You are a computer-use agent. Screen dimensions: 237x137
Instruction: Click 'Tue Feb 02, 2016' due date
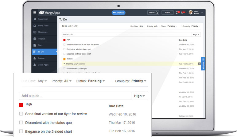click(186, 64)
